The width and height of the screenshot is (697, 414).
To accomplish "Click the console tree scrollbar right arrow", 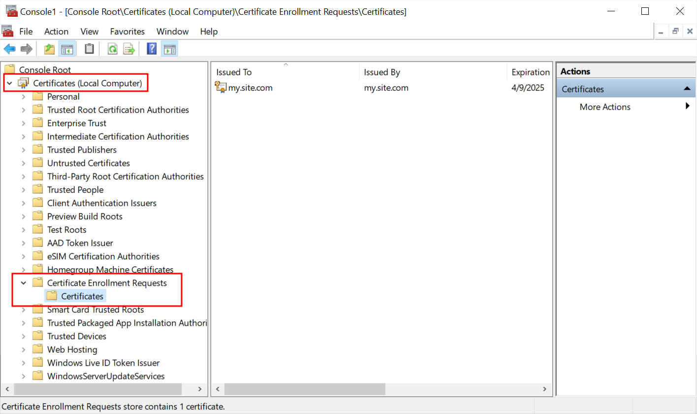I will click(200, 389).
